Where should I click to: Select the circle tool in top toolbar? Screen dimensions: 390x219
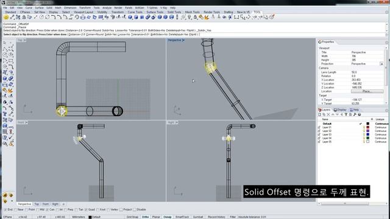point(41,17)
